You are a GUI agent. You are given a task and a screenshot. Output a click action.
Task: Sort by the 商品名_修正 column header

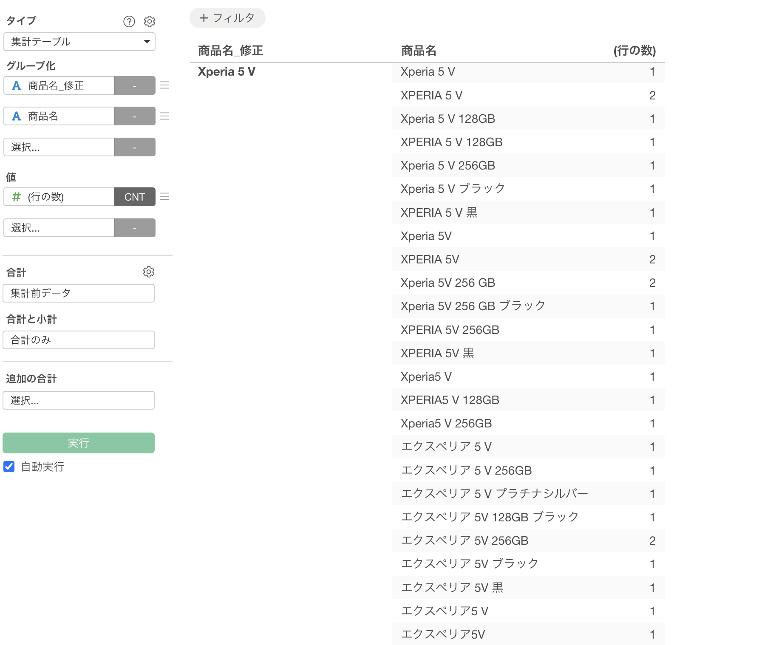[230, 51]
